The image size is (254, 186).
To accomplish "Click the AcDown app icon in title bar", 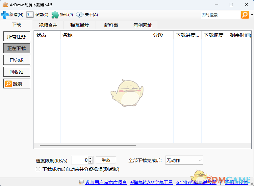I will 5,5.
